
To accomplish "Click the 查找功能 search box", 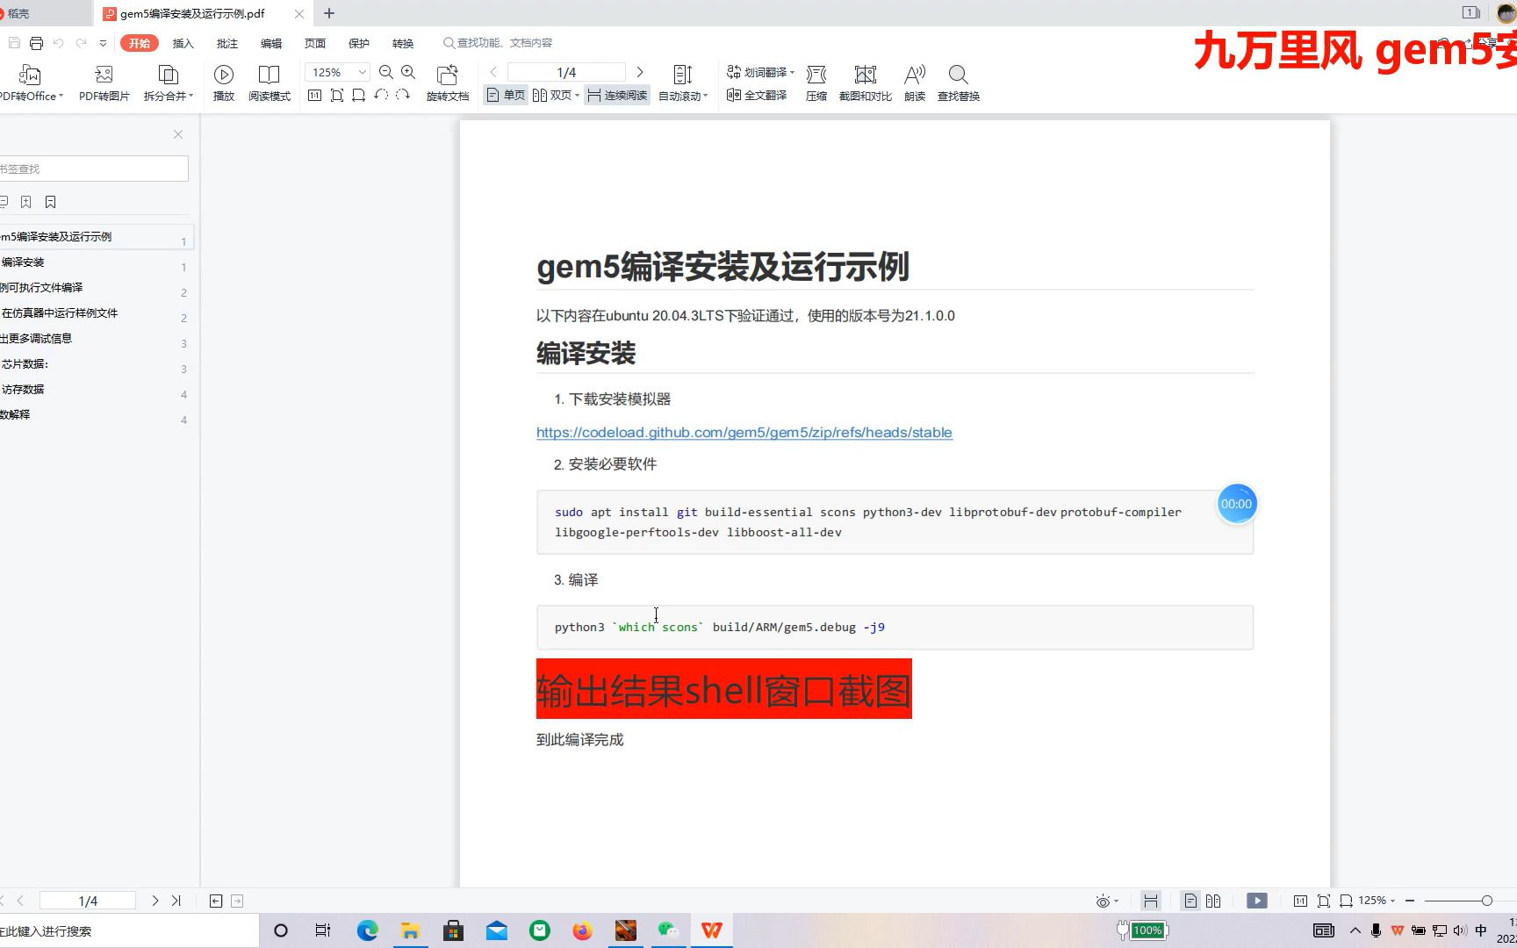I will click(x=499, y=43).
